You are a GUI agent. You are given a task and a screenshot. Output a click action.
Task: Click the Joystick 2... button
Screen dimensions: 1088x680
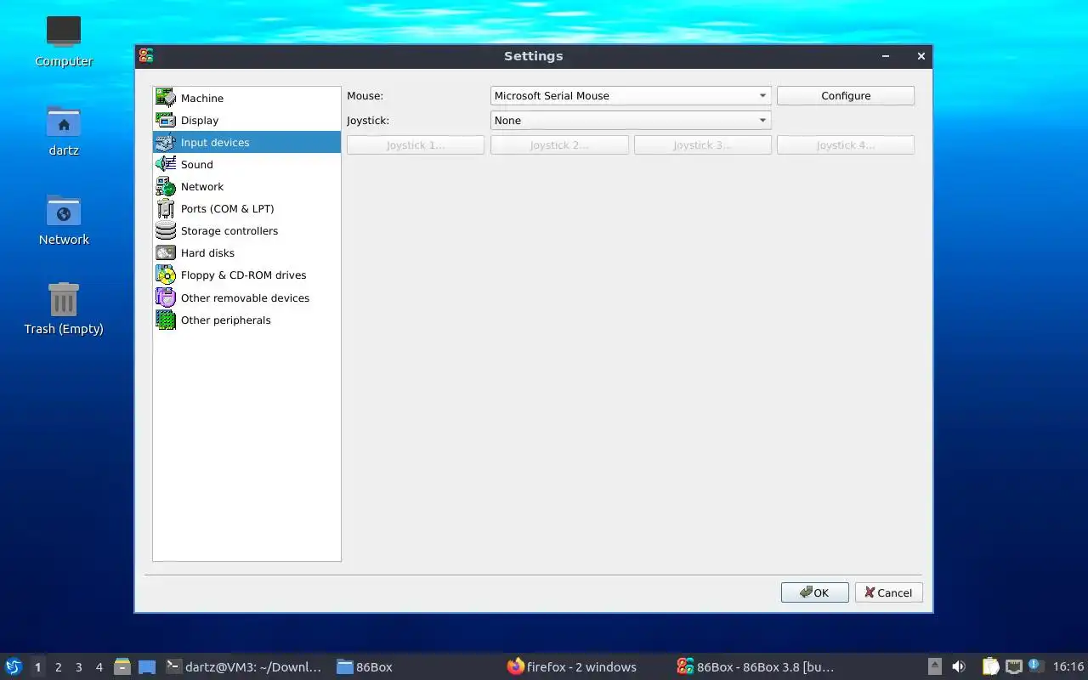click(x=559, y=145)
